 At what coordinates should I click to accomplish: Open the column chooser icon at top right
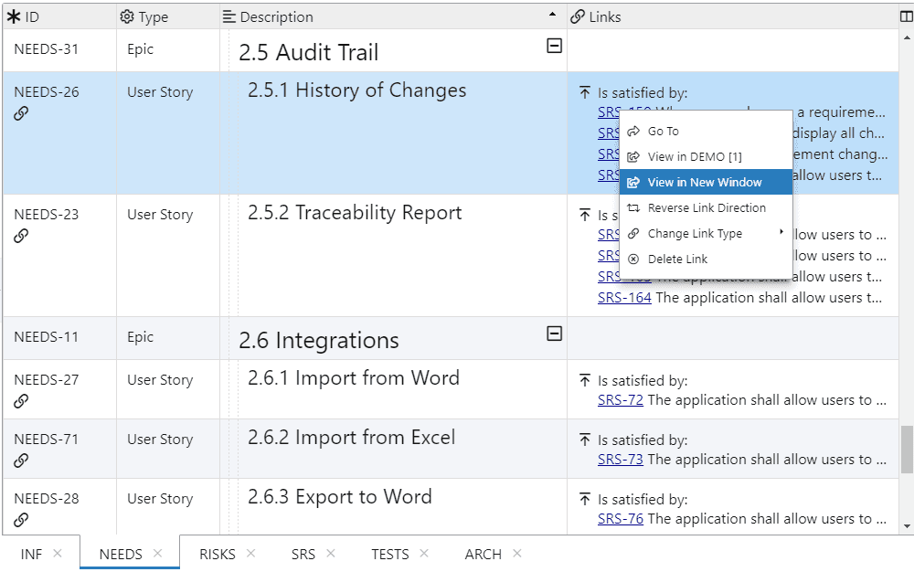point(906,16)
